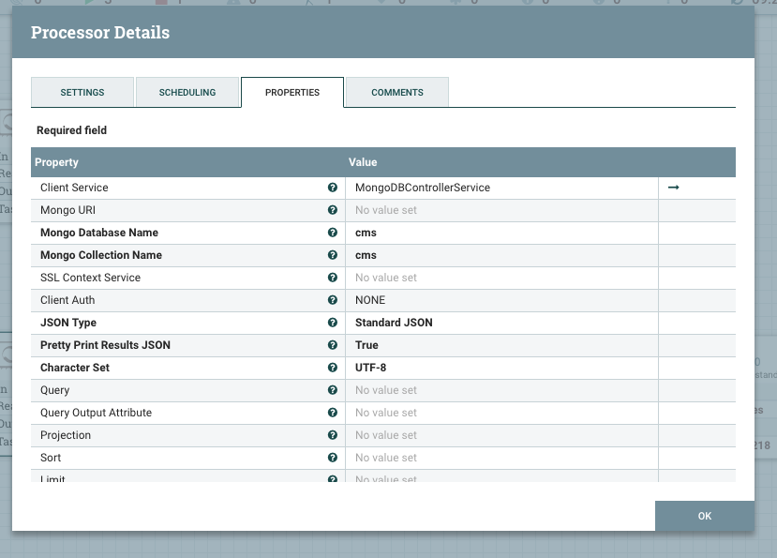The height and width of the screenshot is (558, 777).
Task: Click help icon for Mongo Database Name
Action: point(333,233)
